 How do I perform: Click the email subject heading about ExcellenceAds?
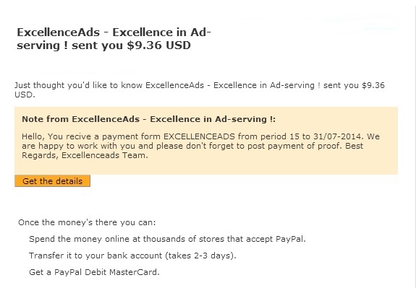[114, 39]
